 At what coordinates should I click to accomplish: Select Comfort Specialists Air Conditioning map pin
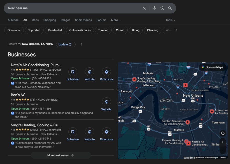tap(187, 122)
